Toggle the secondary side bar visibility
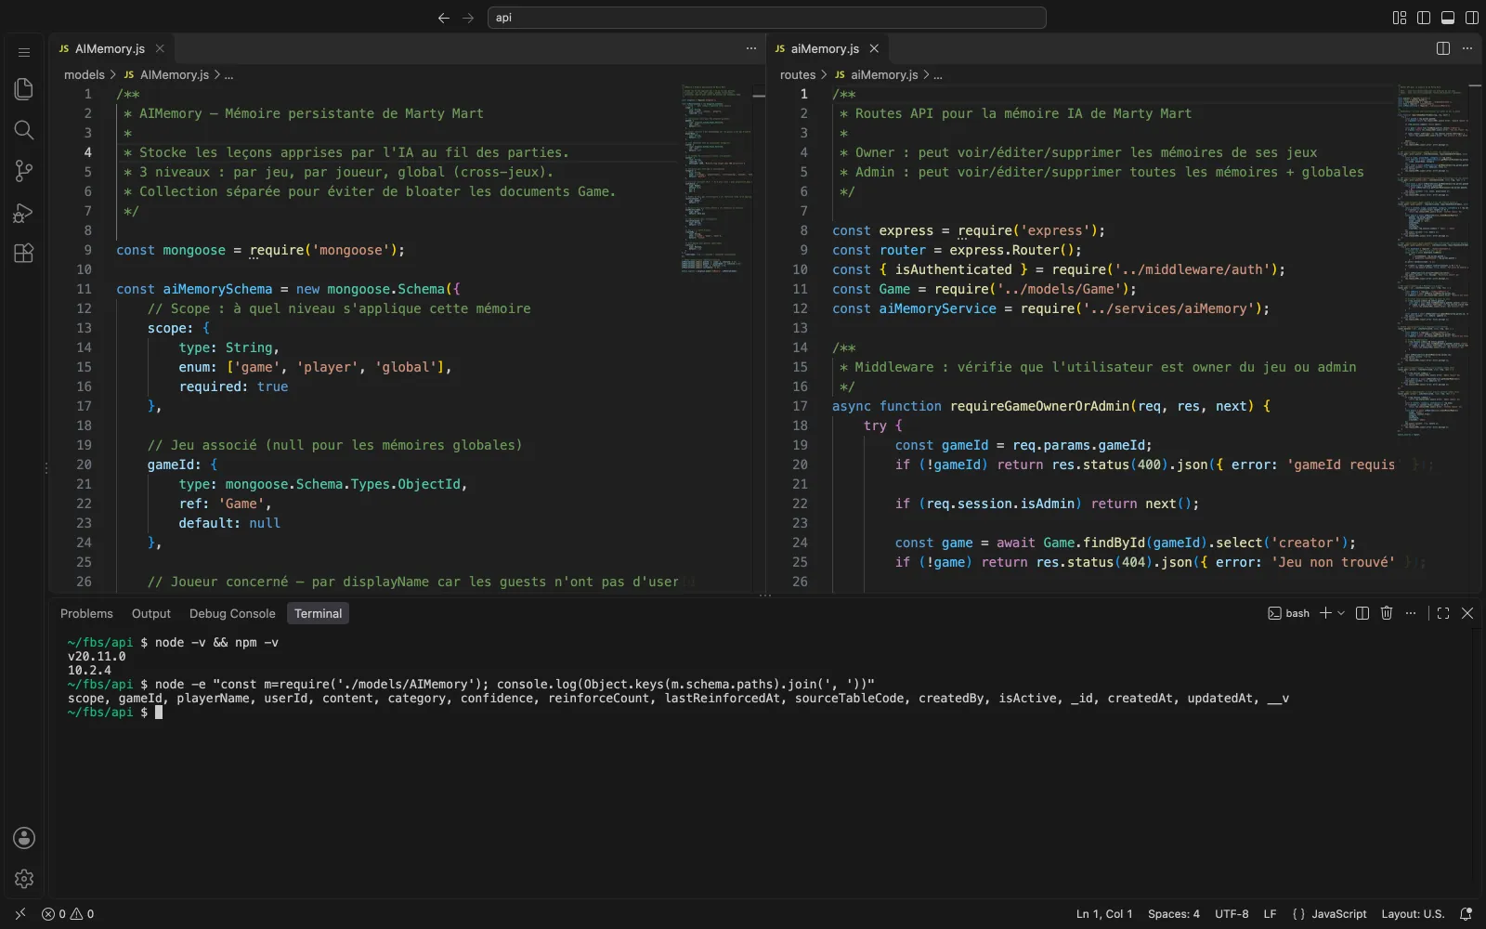This screenshot has height=929, width=1486. (x=1472, y=18)
